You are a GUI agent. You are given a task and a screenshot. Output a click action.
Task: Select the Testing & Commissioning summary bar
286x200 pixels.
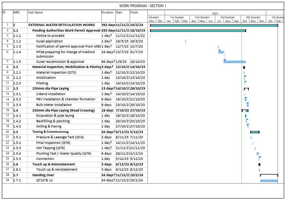tap(255, 132)
